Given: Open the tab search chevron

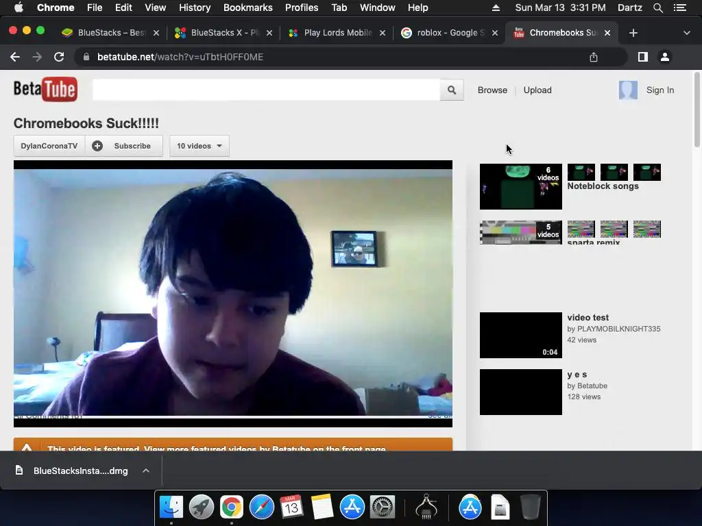Looking at the screenshot, I should click(x=686, y=33).
